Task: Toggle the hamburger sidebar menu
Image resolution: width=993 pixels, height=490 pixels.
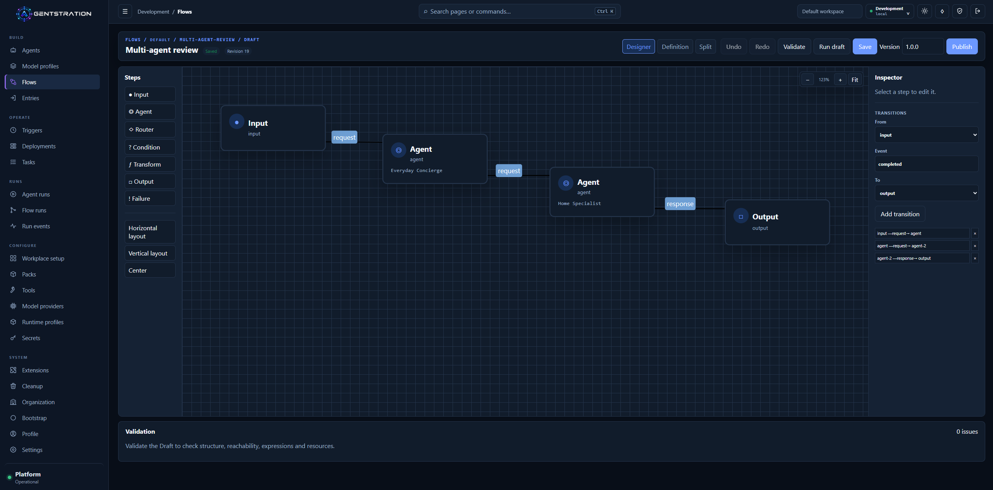Action: click(125, 11)
